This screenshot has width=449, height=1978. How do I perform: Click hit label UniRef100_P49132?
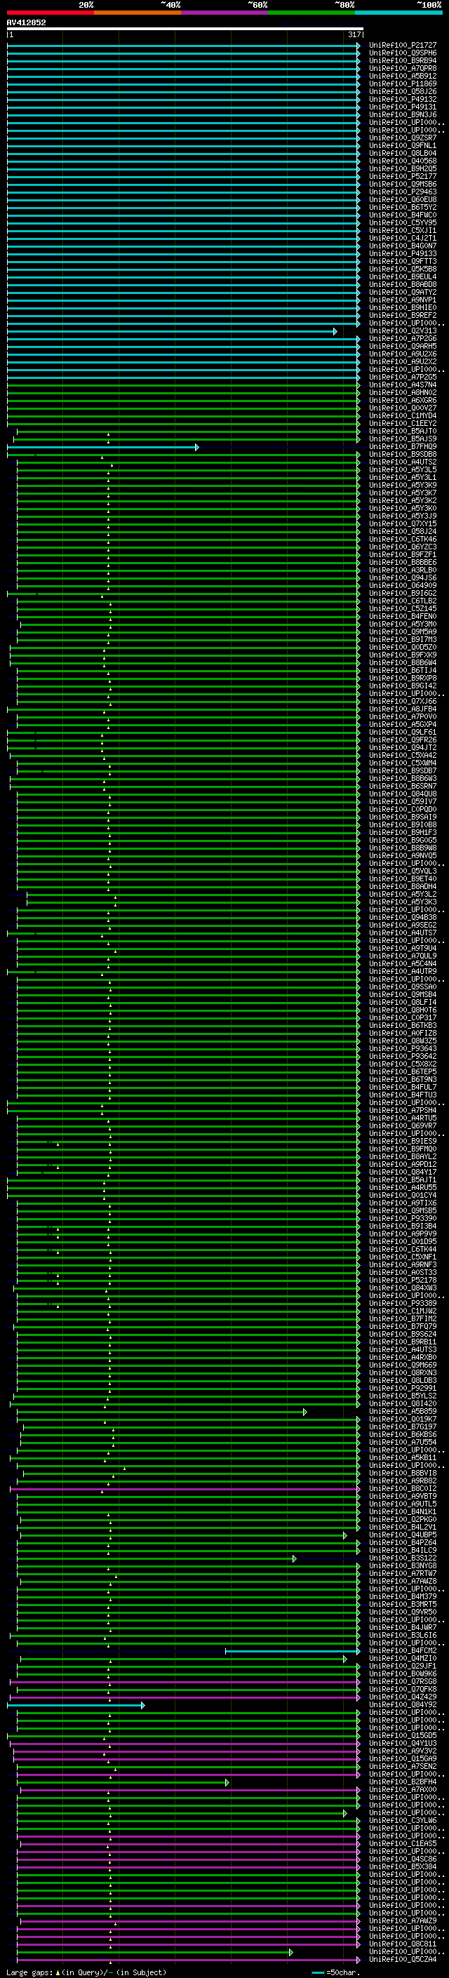tap(403, 99)
